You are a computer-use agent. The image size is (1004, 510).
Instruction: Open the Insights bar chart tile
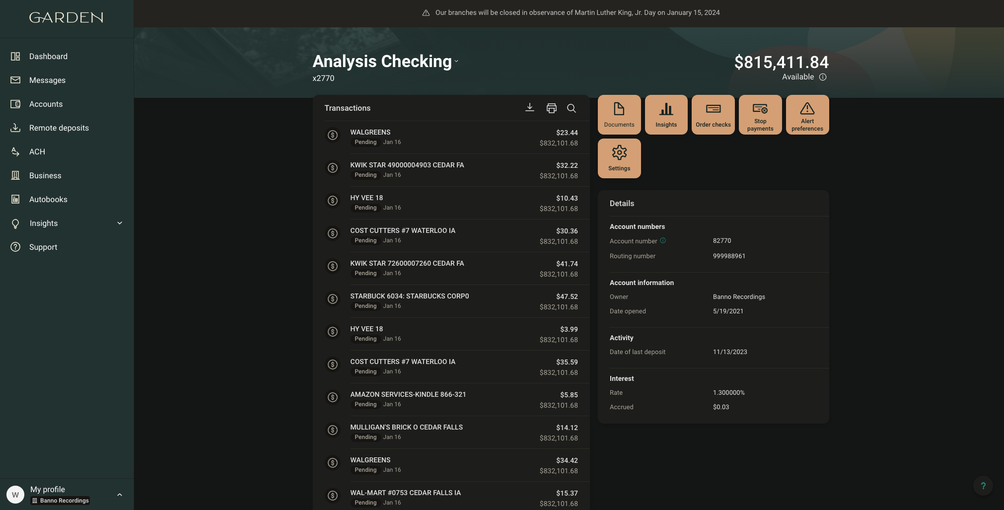(666, 115)
